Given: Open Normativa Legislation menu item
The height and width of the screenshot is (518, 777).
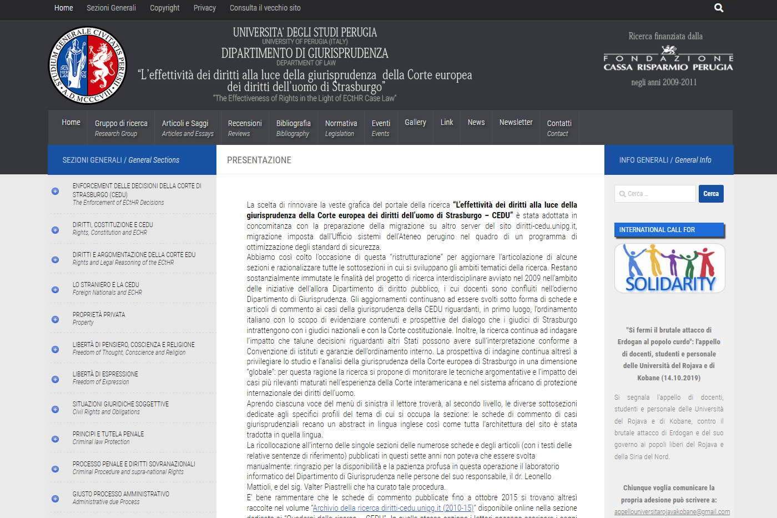Looking at the screenshot, I should coord(341,128).
